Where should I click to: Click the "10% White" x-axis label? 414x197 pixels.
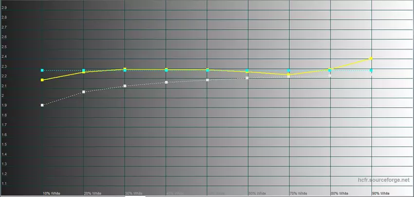tap(52, 193)
